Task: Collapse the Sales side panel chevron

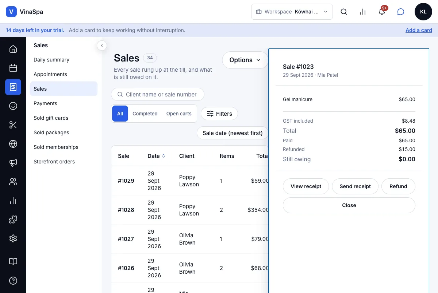Action: pyautogui.click(x=102, y=45)
